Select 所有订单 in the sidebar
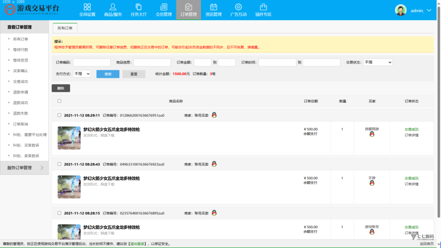The width and height of the screenshot is (441, 248). 21,39
